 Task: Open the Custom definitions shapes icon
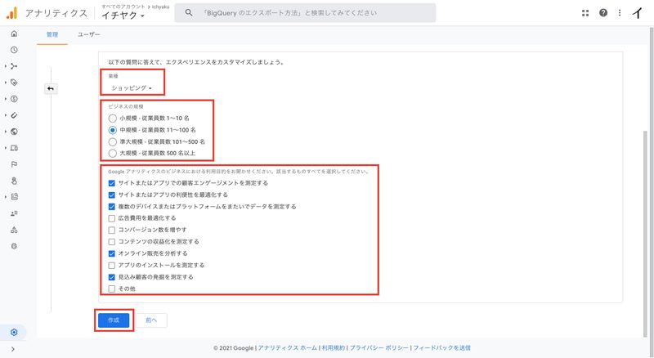[14, 230]
